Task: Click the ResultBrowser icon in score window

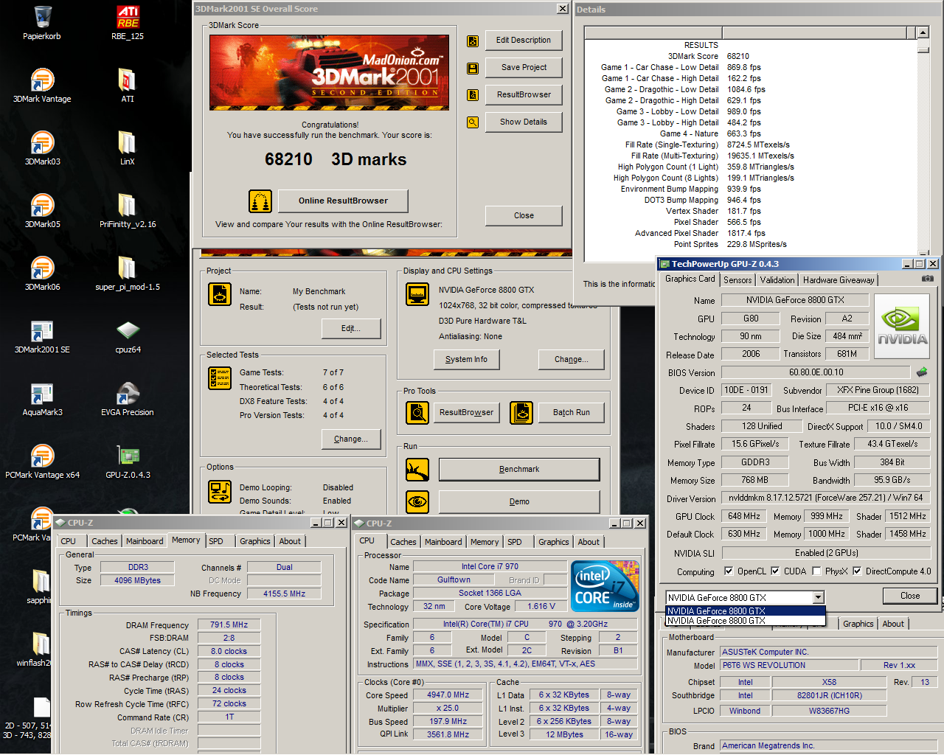Action: click(473, 95)
